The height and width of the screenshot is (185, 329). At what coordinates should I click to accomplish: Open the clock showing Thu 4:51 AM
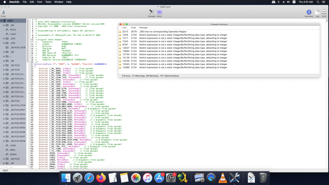[306, 2]
